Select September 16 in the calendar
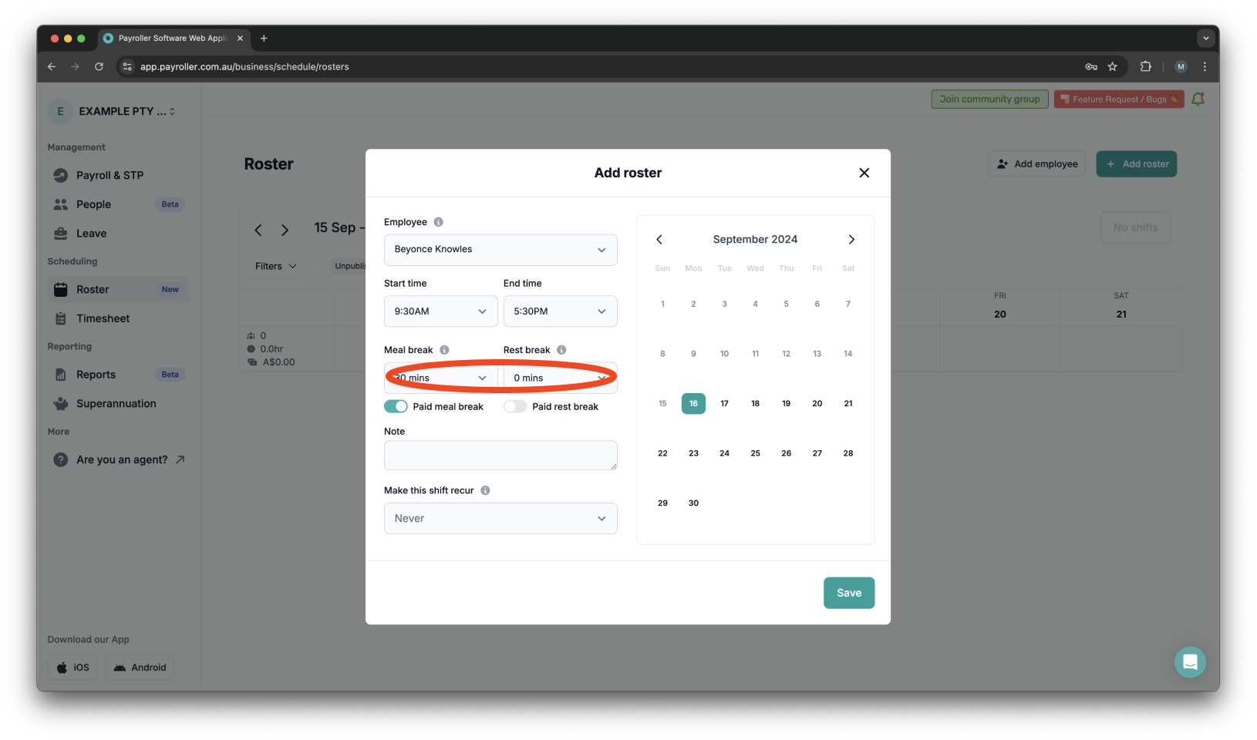 point(693,403)
